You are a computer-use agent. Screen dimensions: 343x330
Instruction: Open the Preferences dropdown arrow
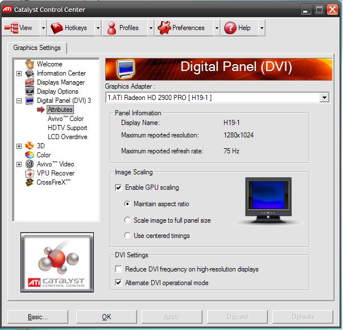coord(217,28)
